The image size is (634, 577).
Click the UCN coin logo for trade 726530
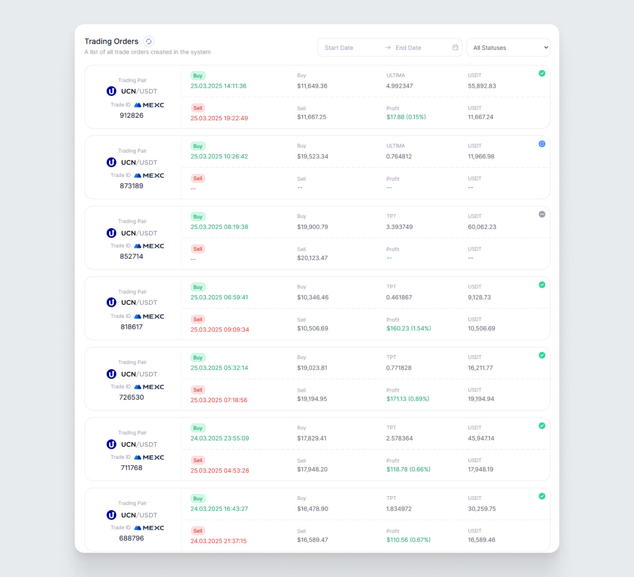pos(111,374)
